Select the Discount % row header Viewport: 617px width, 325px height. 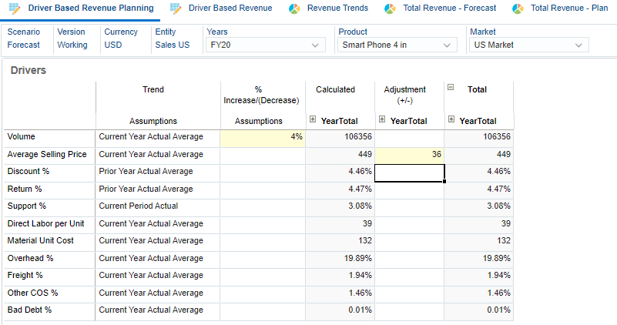click(x=49, y=172)
